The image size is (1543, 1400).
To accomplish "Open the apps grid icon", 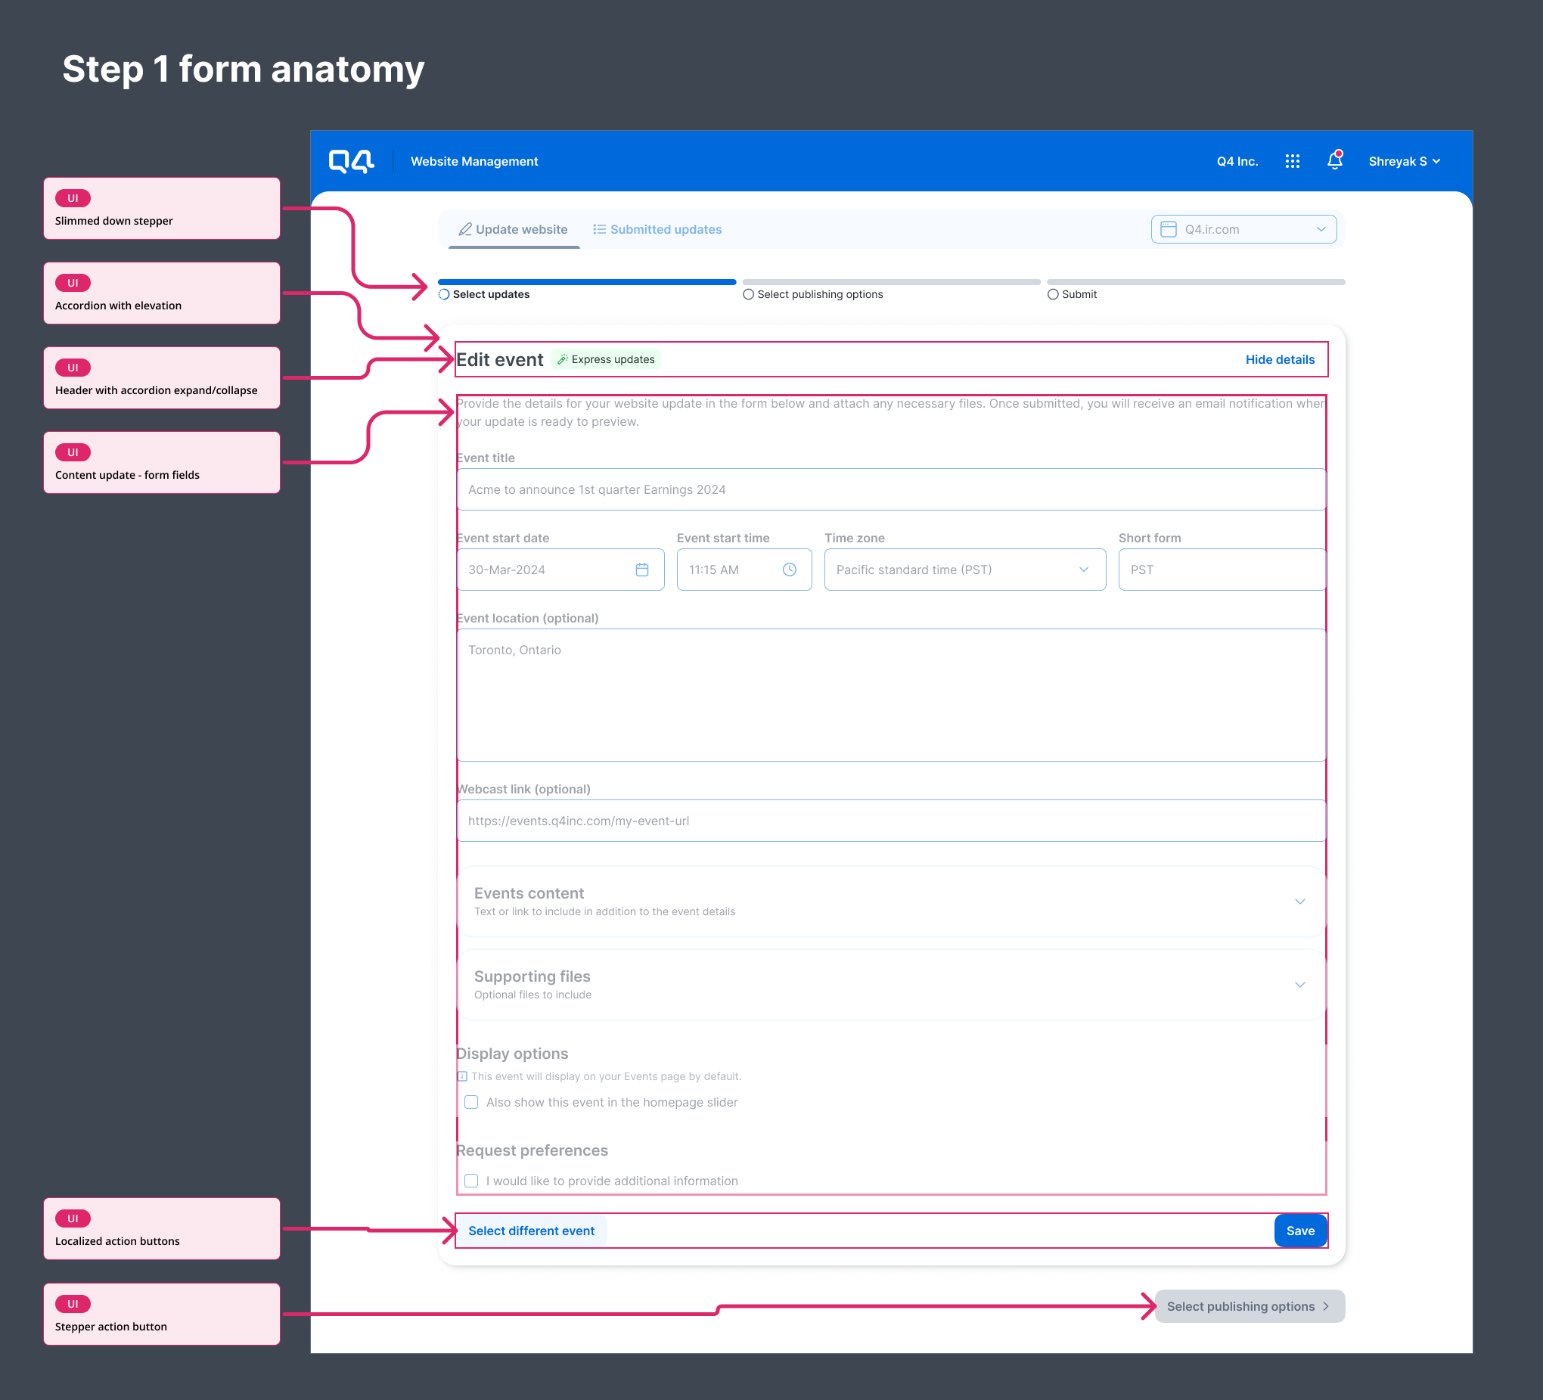I will pos(1292,162).
